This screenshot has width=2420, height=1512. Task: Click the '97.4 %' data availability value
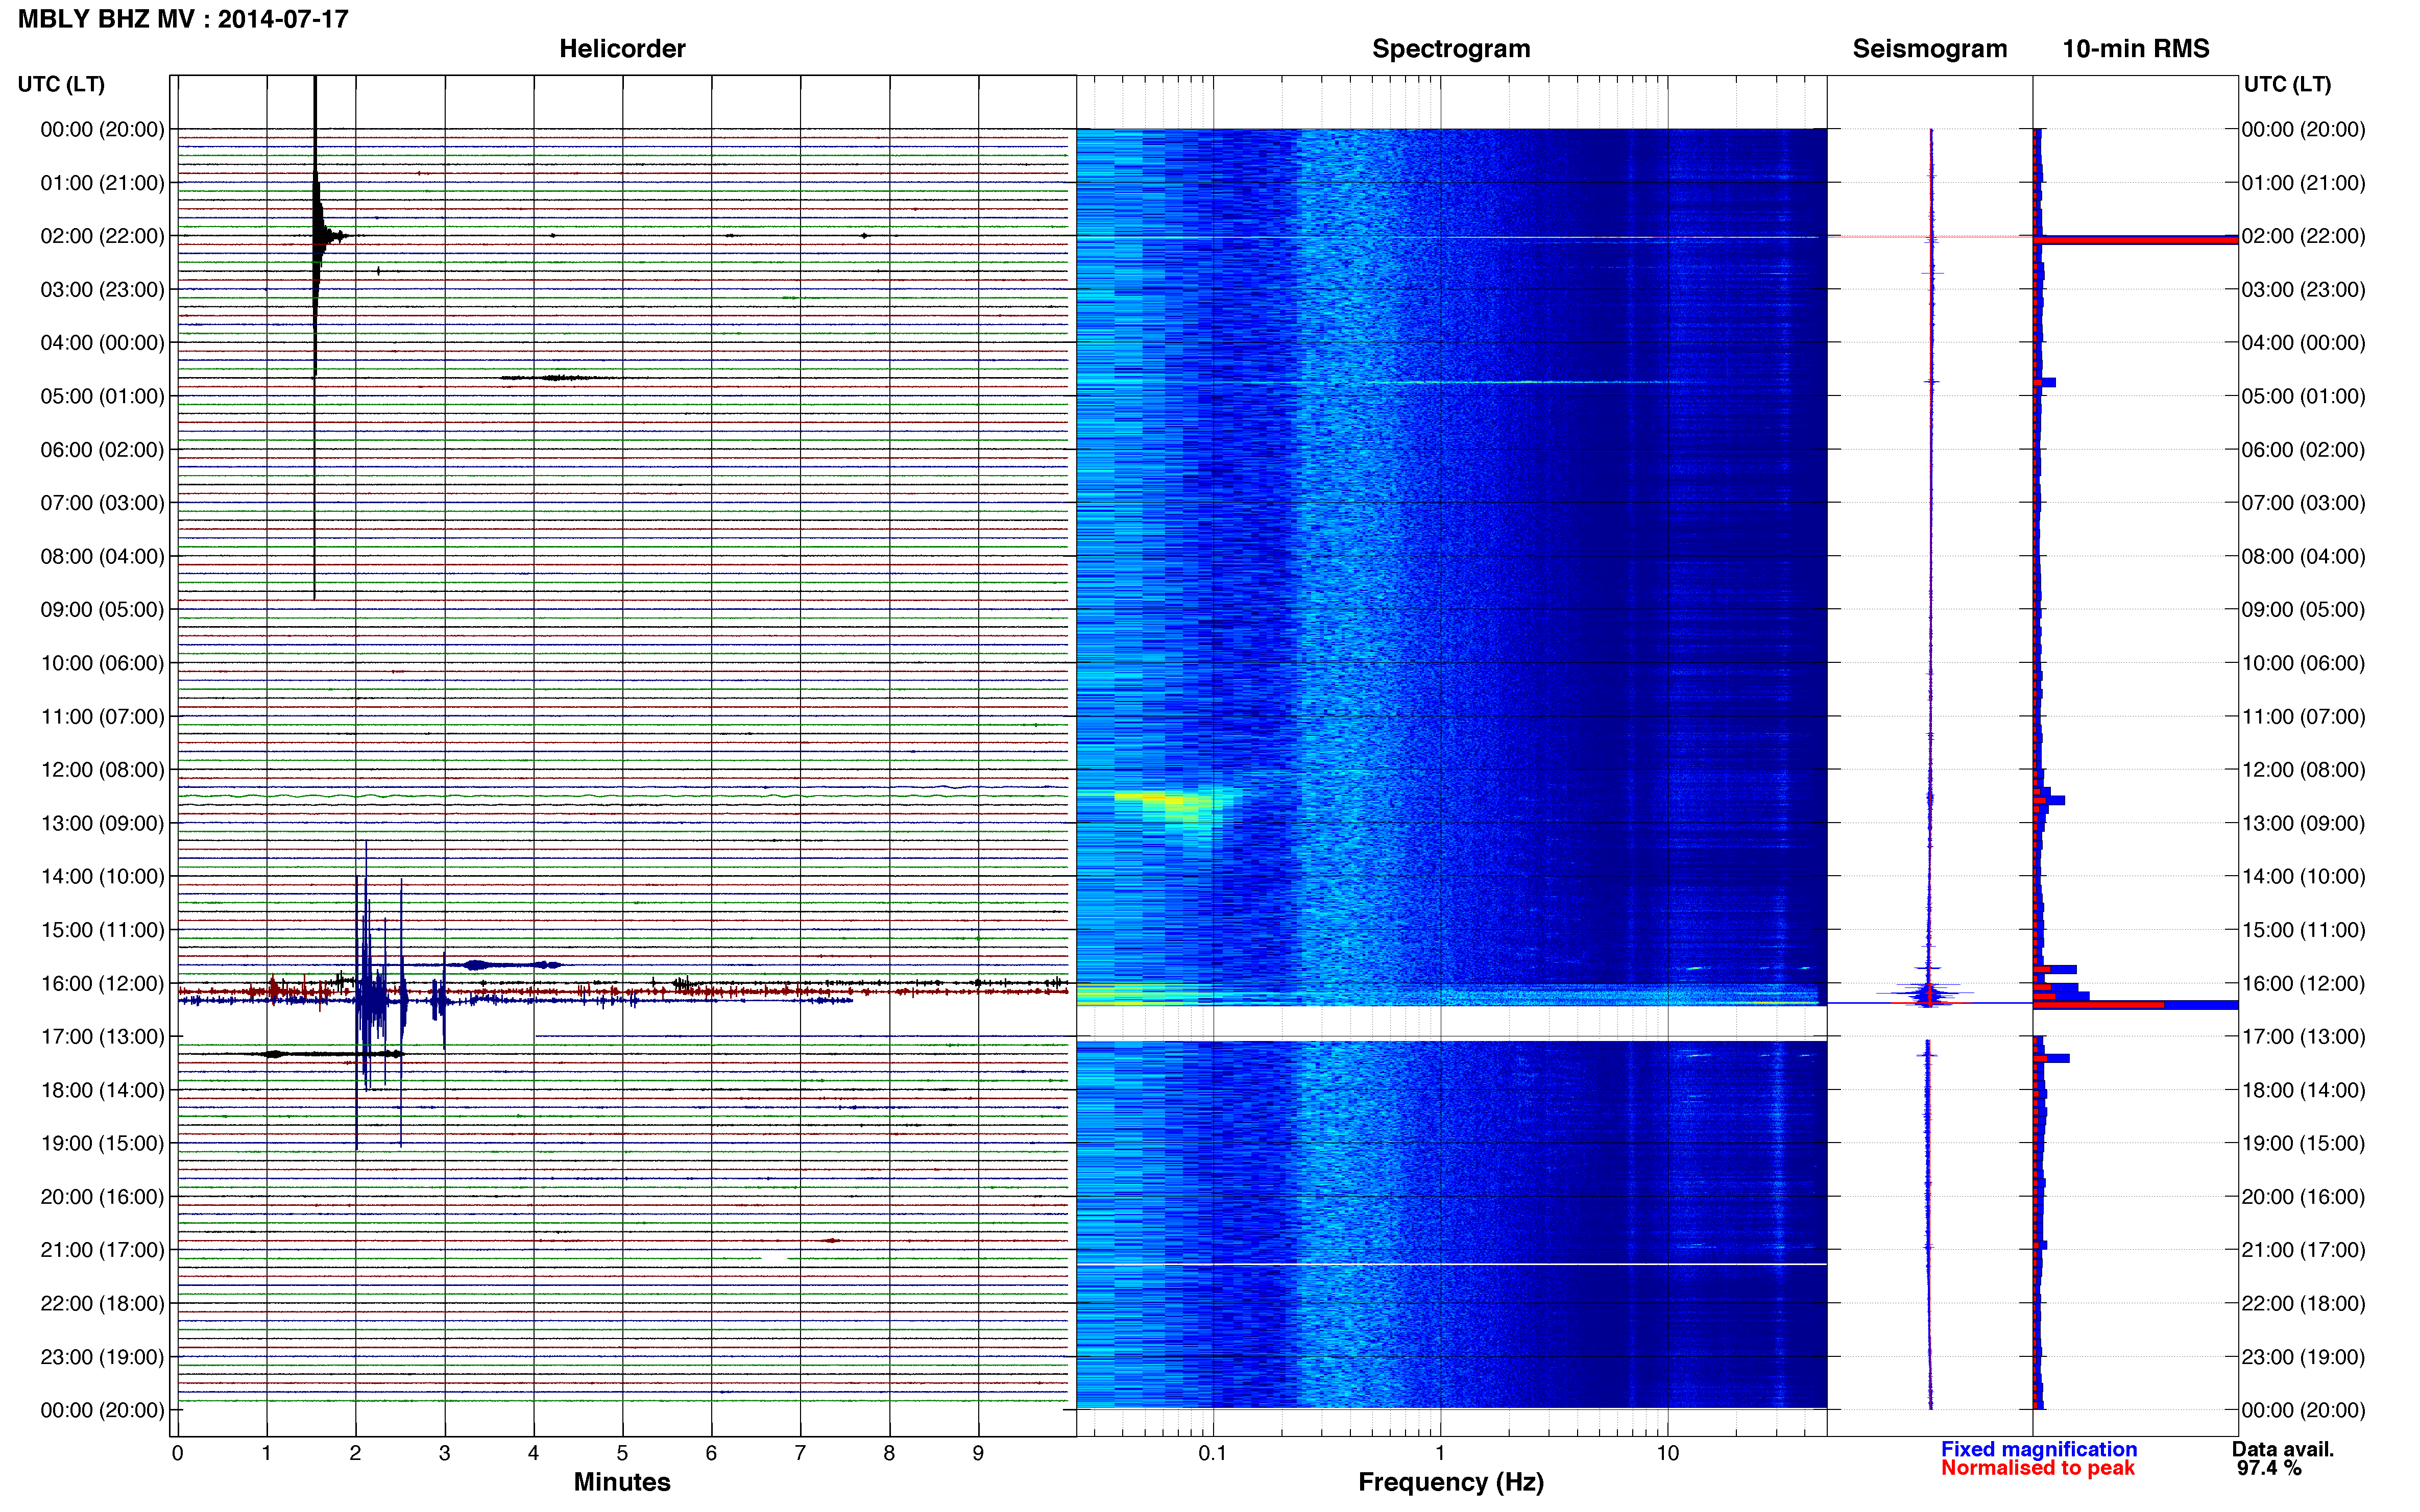(2269, 1468)
